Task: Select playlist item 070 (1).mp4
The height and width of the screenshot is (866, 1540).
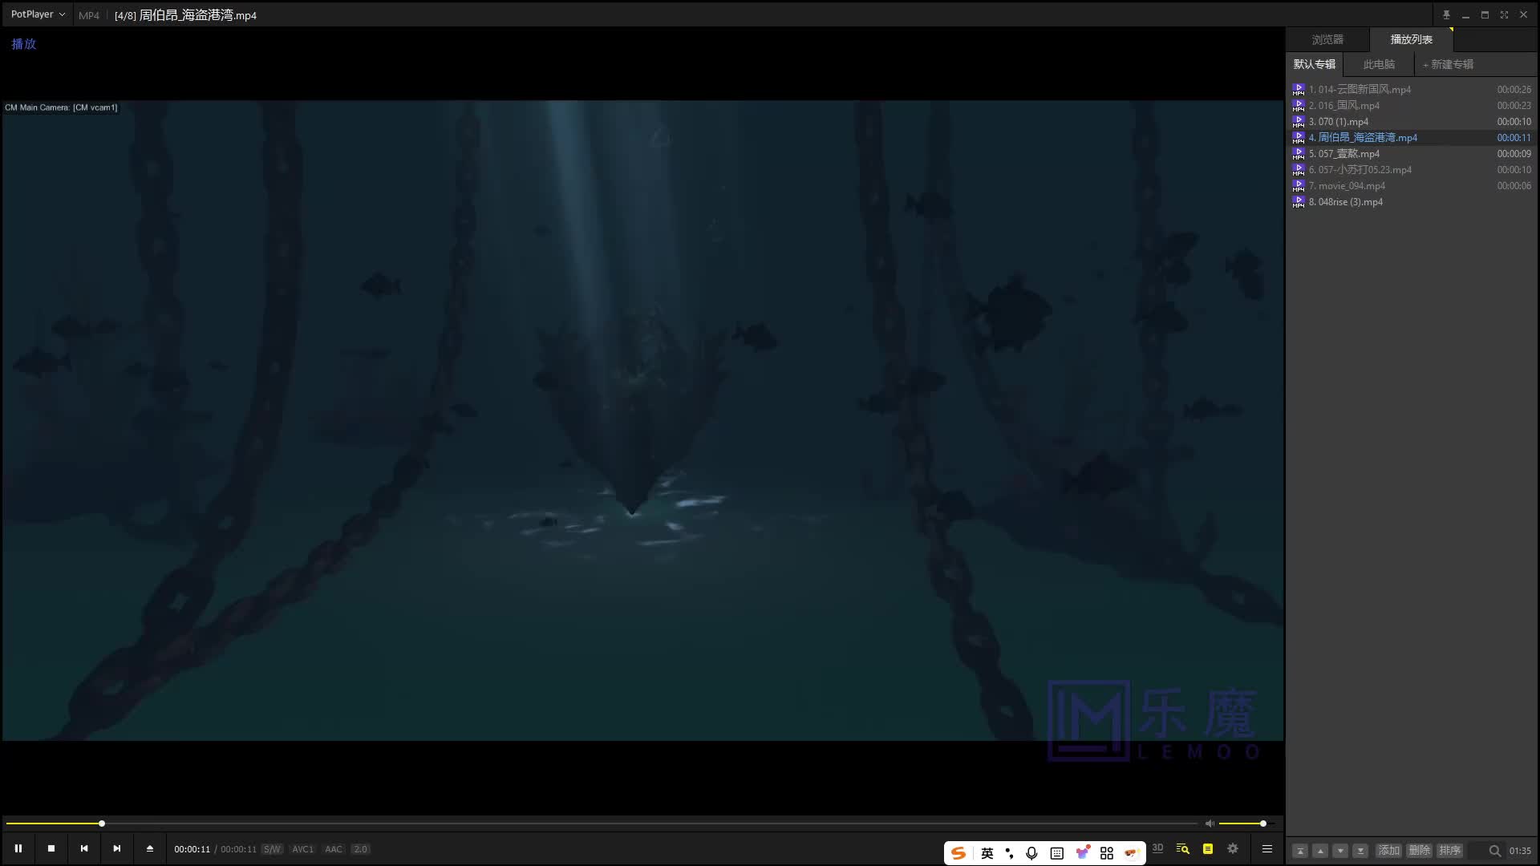Action: [1412, 122]
